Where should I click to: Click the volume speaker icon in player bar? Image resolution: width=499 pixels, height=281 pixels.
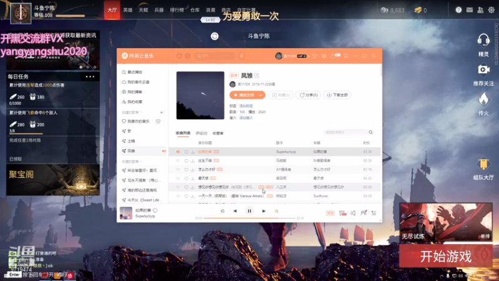point(353,213)
